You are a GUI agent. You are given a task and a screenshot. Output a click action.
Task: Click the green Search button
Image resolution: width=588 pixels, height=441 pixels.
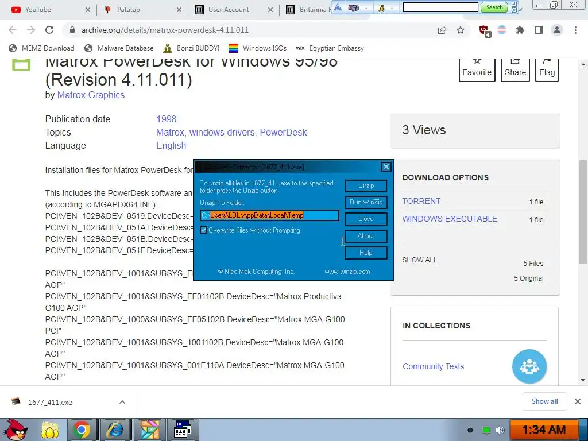click(494, 7)
